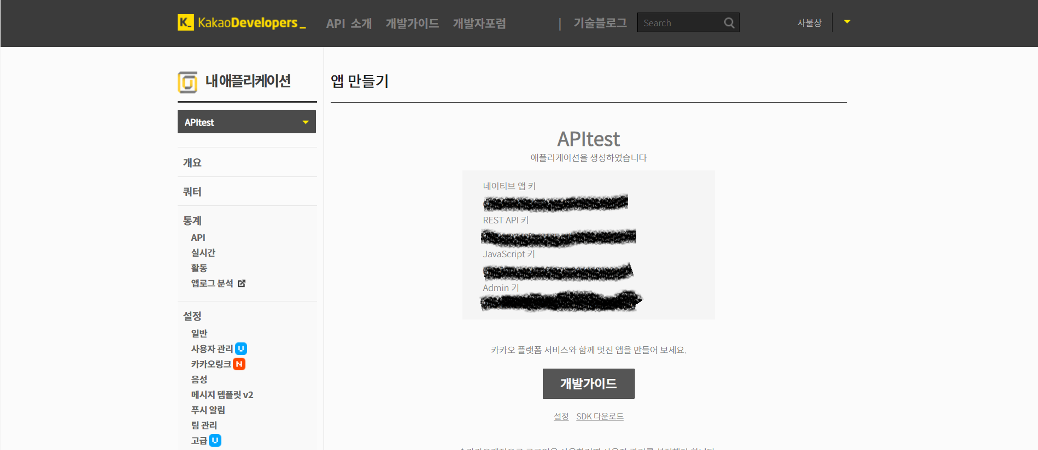1038x450 pixels.
Task: Open the 통계 section
Action: [192, 221]
